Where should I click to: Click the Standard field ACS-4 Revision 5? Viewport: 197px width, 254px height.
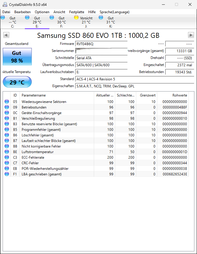pyautogui.click(x=135, y=79)
